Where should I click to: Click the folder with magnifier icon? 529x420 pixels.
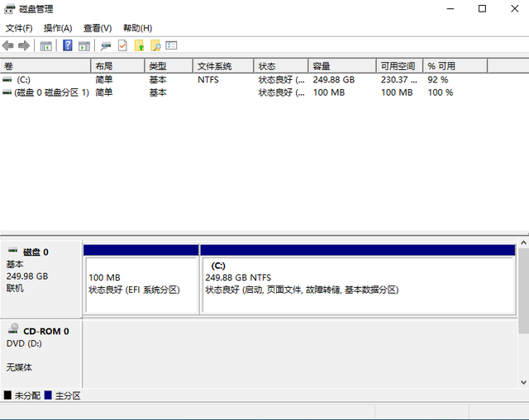155,45
